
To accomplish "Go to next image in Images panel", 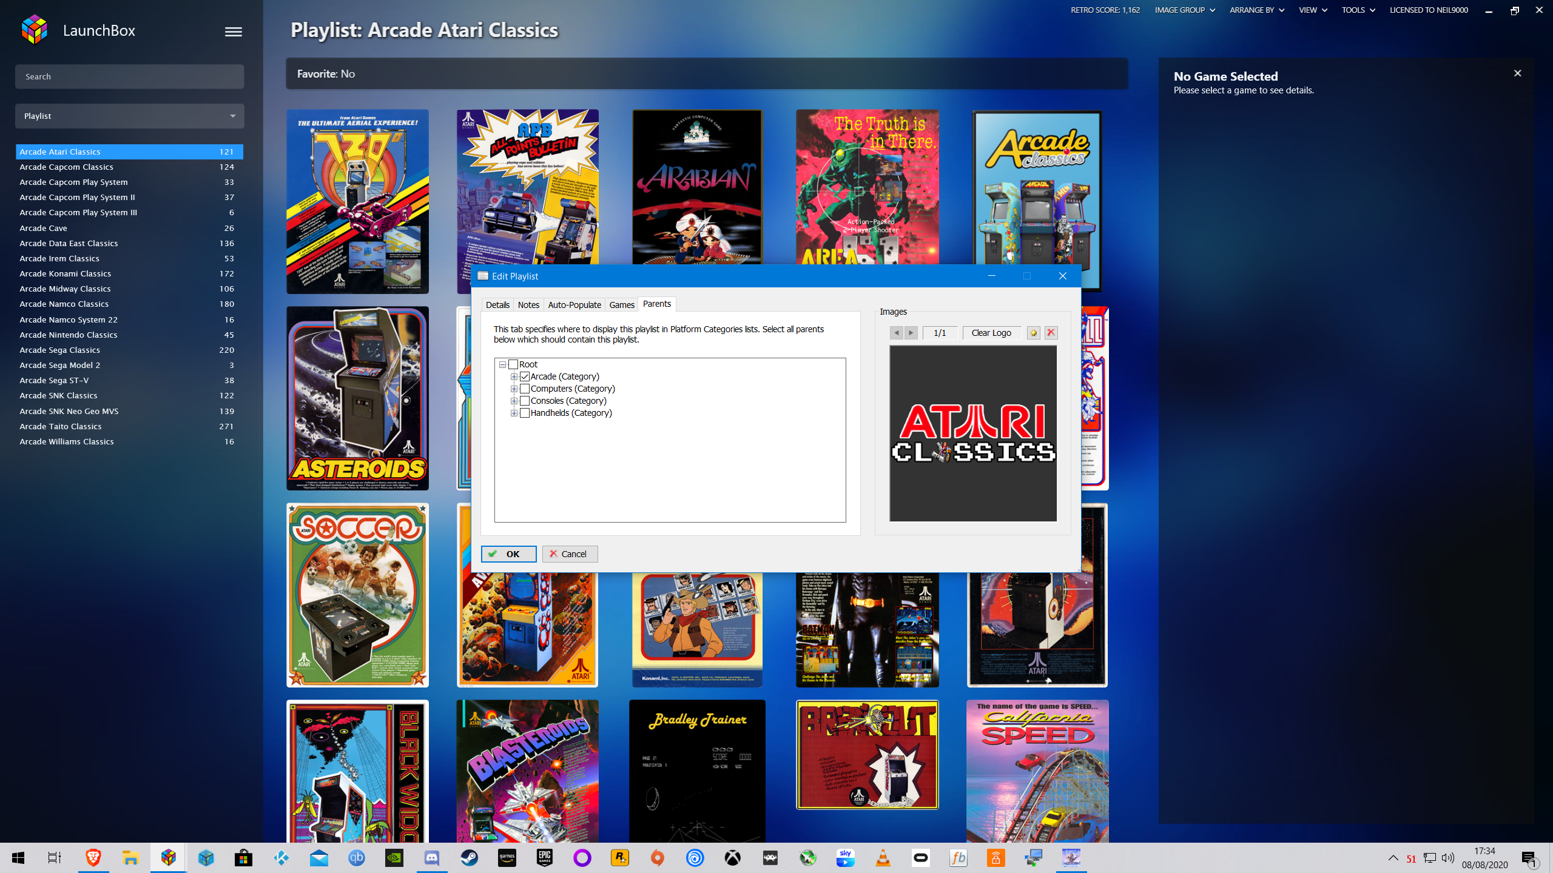I will 911,333.
